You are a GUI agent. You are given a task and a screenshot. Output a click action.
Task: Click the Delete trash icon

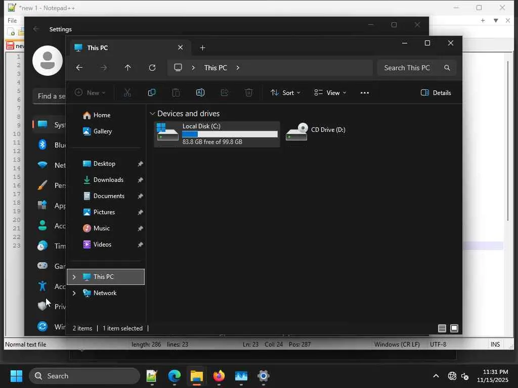point(249,93)
